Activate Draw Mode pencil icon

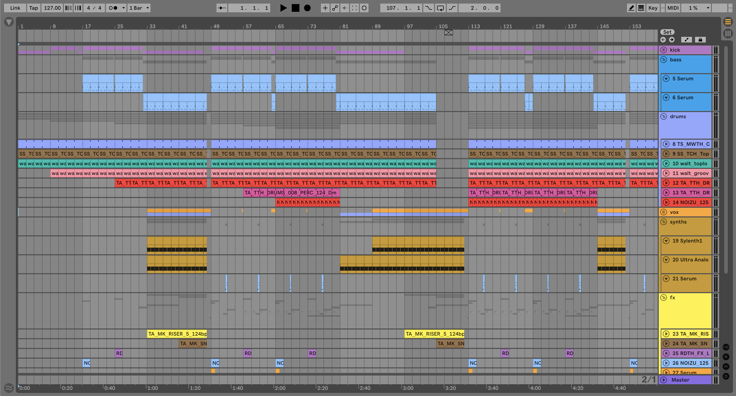click(x=631, y=8)
